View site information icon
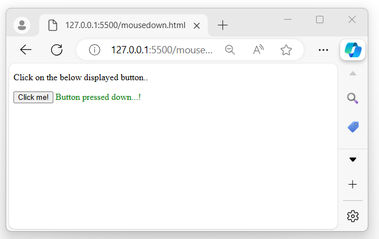The height and width of the screenshot is (239, 379). click(x=94, y=50)
